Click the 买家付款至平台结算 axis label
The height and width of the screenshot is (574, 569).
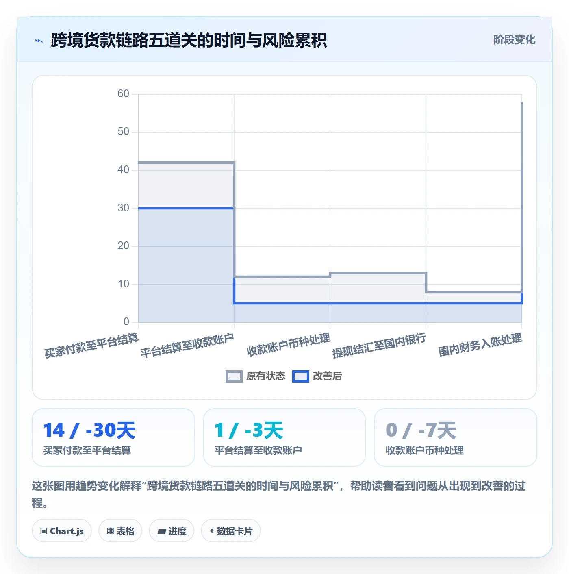coord(92,345)
